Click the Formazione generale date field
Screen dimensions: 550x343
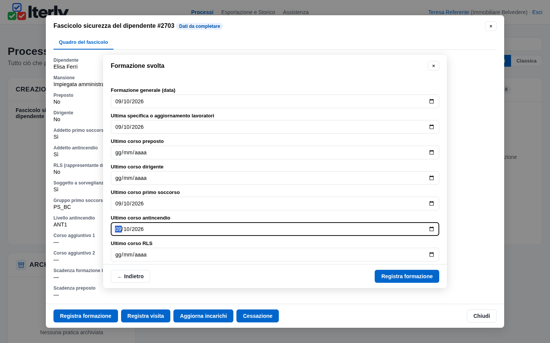click(x=275, y=101)
